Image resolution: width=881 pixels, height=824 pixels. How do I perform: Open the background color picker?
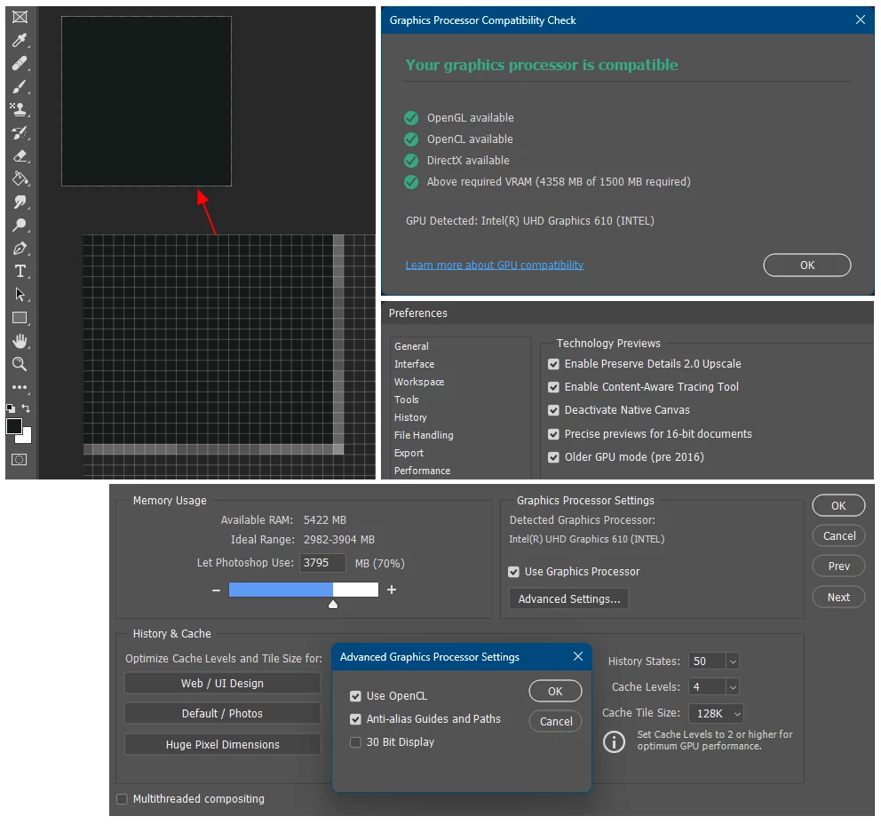point(27,438)
